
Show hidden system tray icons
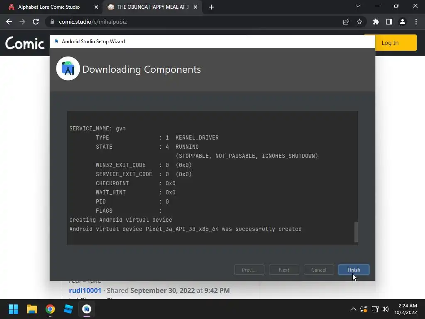354,309
